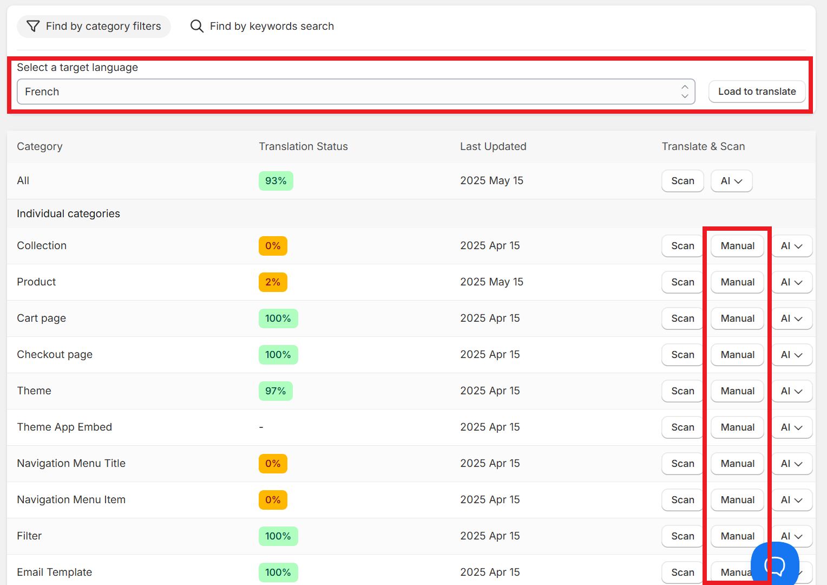Click Manual for Navigation Menu Item

(x=737, y=500)
